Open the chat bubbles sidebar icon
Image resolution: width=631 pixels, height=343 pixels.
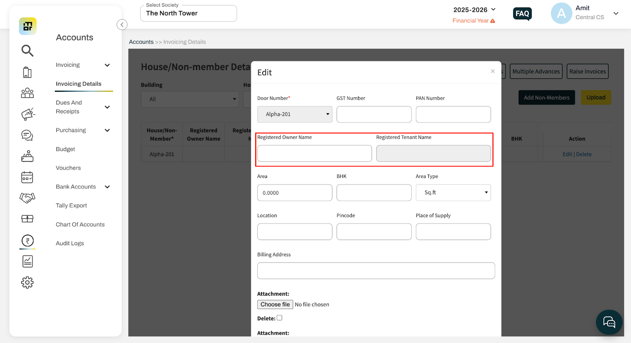click(27, 135)
